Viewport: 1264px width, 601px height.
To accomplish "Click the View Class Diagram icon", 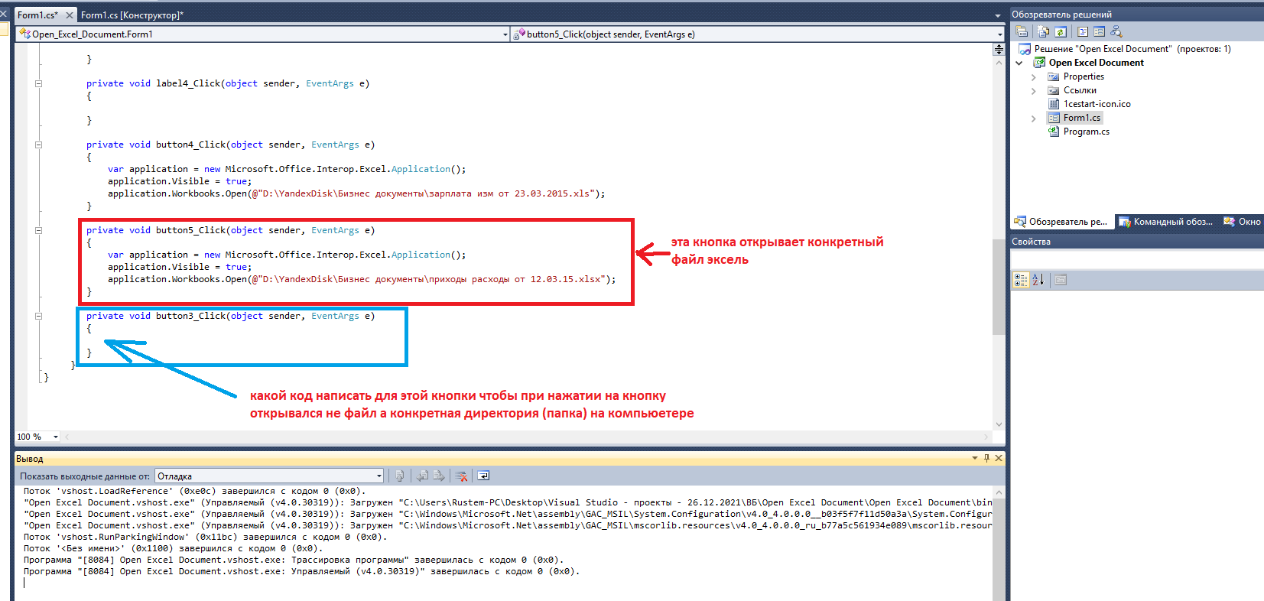I will click(x=1116, y=31).
